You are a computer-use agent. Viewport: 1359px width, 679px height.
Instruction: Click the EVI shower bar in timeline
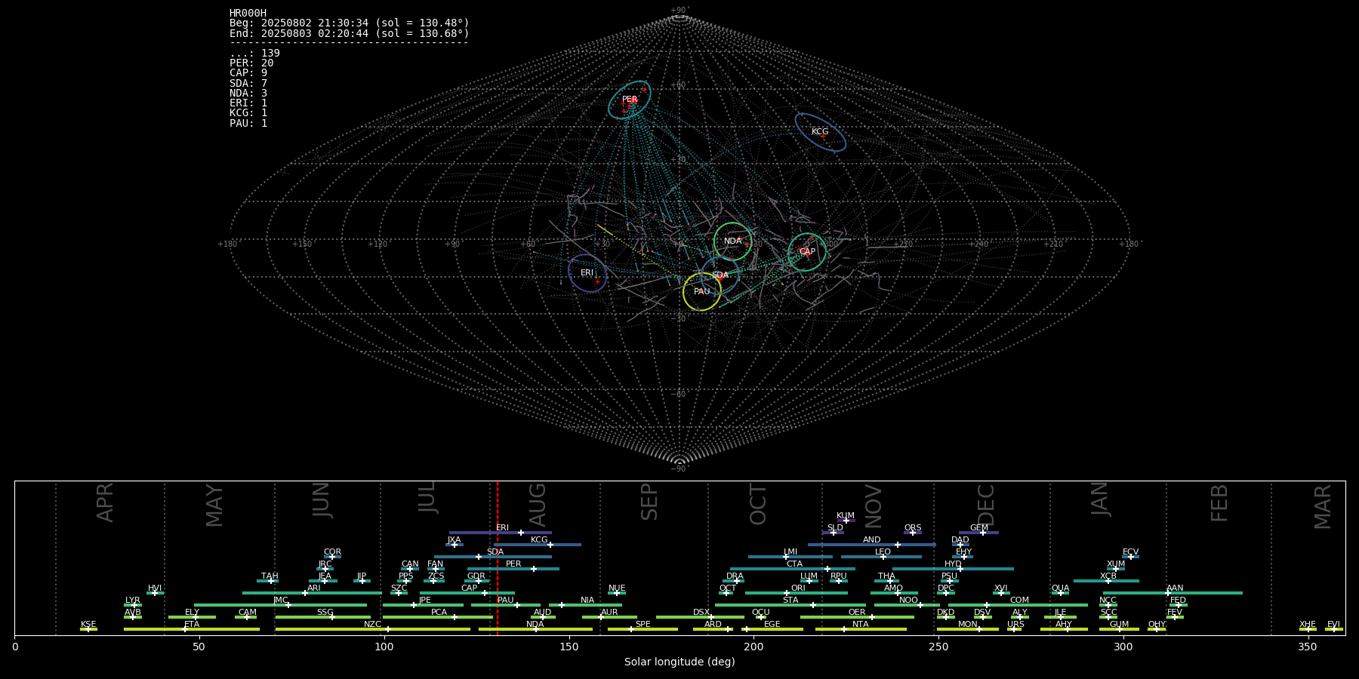(1334, 629)
